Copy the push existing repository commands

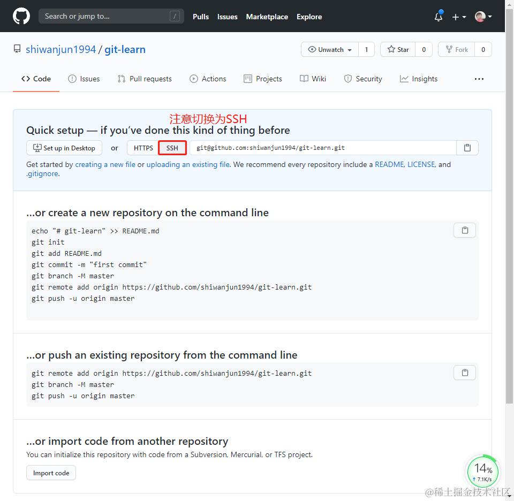tap(465, 373)
